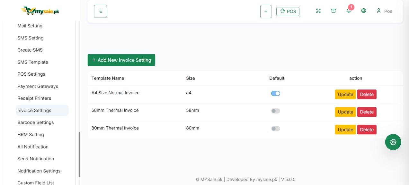Screen dimensions: 409x185
Task: Open the plus quick-add button
Action: tap(266, 11)
